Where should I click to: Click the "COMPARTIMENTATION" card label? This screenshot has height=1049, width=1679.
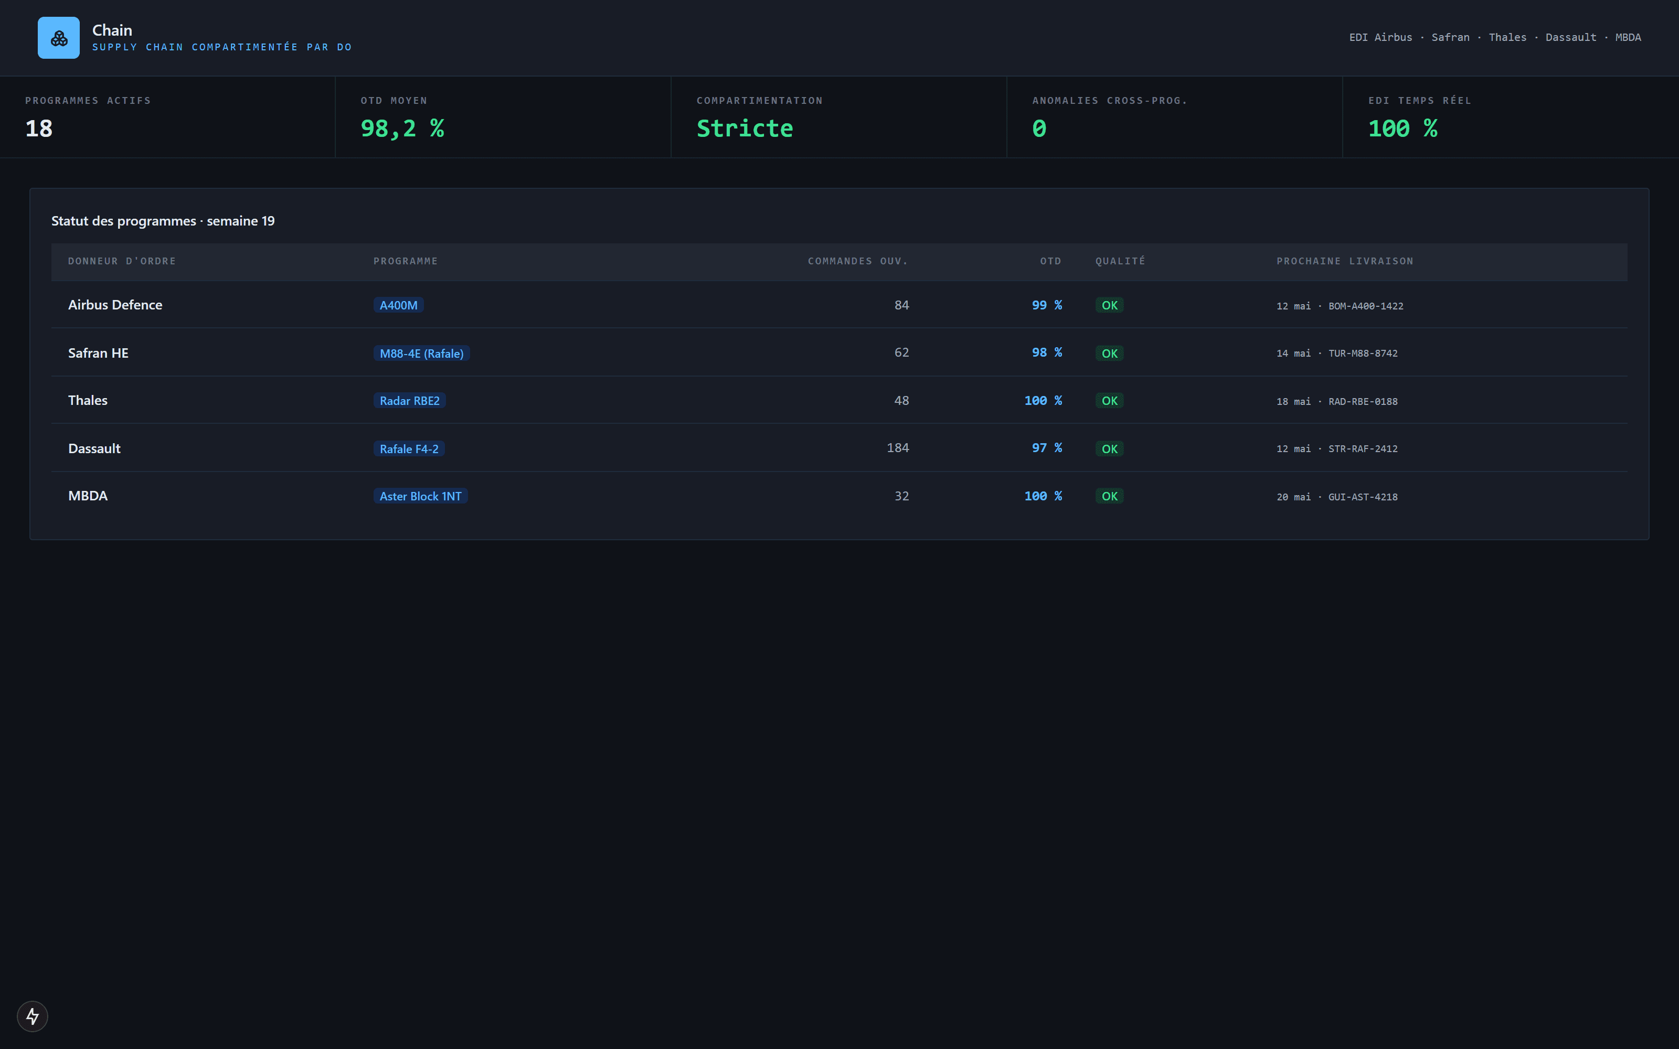pos(760,101)
